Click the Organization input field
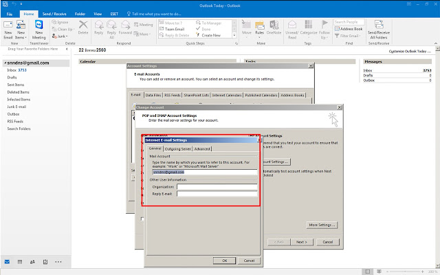This screenshot has height=275, width=440. 217,186
